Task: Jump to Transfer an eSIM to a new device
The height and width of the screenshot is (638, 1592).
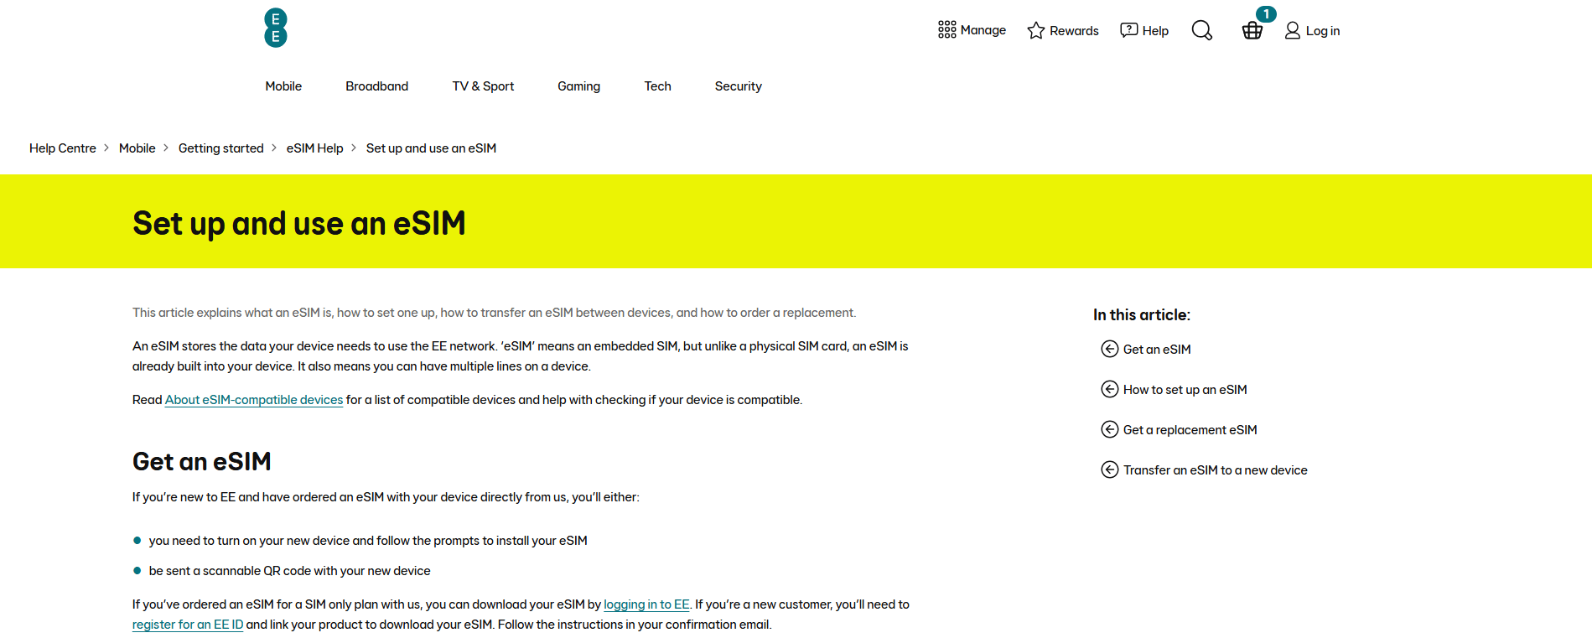Action: (x=1215, y=470)
